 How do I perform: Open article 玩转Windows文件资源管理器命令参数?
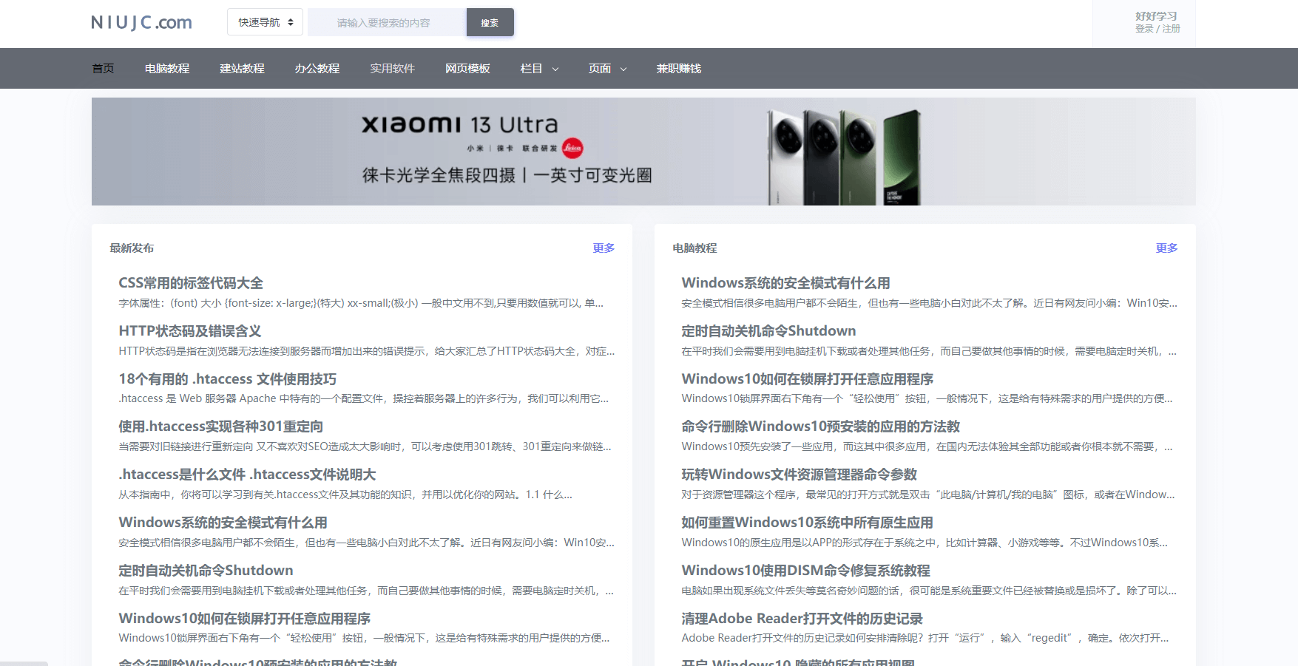pyautogui.click(x=799, y=475)
